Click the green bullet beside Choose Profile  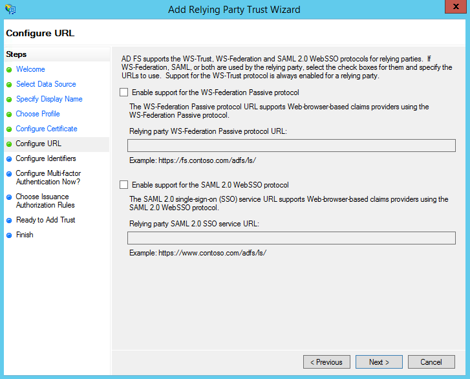pyautogui.click(x=9, y=114)
